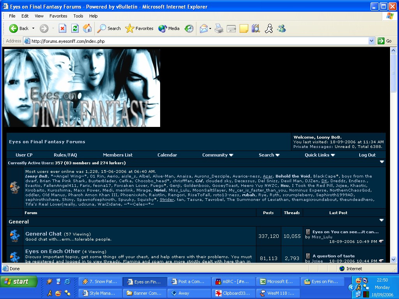Switch to mIRC taskbar button
Screen dimensions: 399x299
(x=234, y=282)
